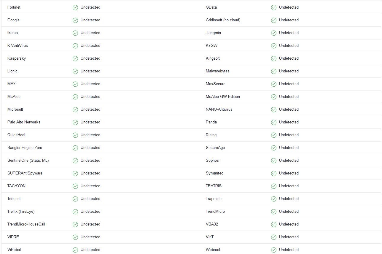Click the TrendMicro-HouseCall vendor label
Image resolution: width=382 pixels, height=254 pixels.
(x=26, y=224)
